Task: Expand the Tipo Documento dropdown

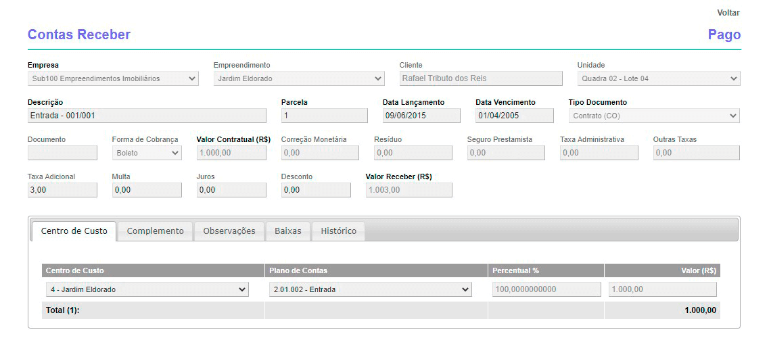Action: [653, 116]
